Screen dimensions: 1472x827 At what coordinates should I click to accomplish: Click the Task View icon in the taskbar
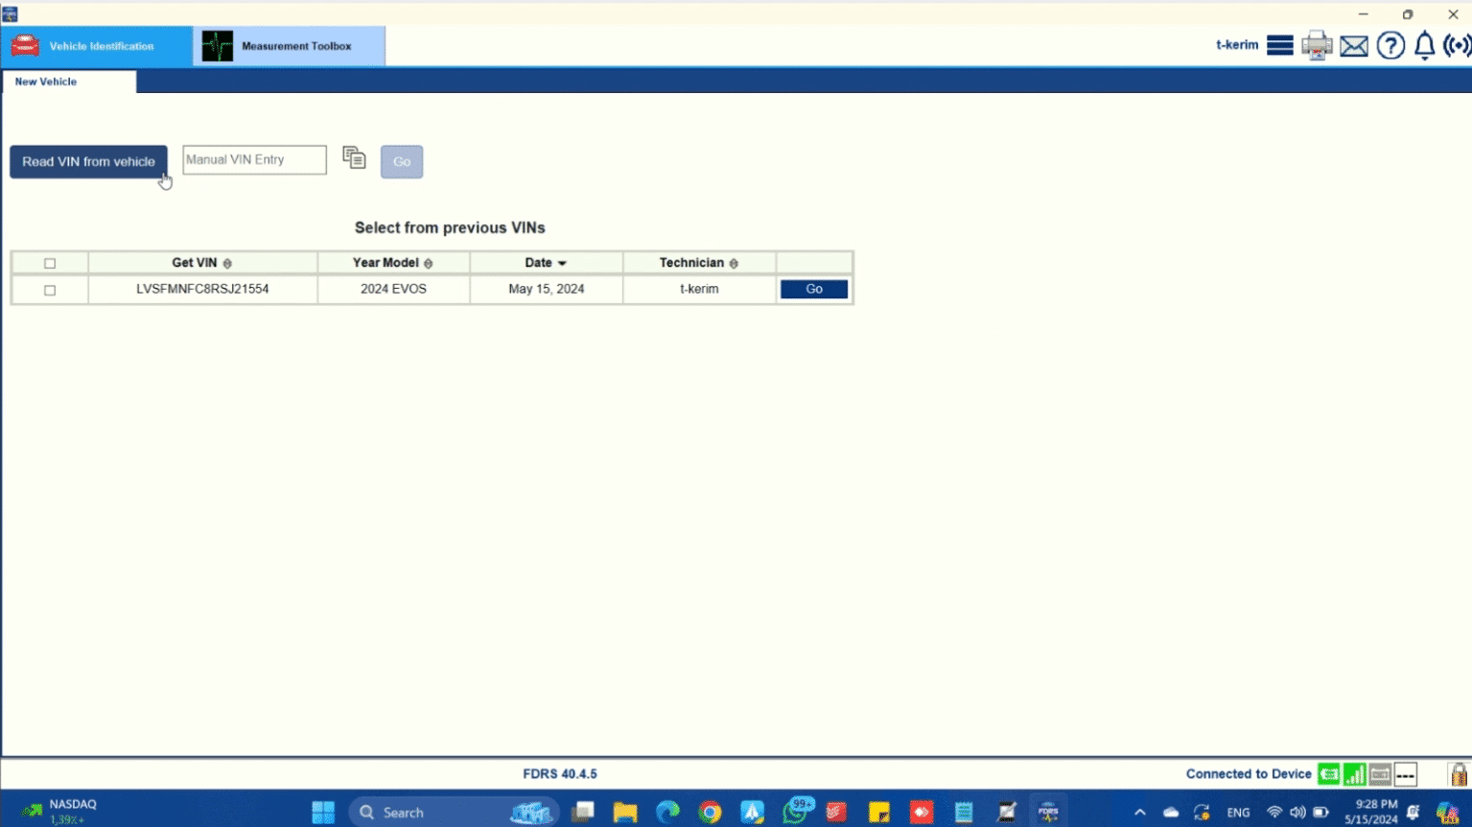pos(583,813)
